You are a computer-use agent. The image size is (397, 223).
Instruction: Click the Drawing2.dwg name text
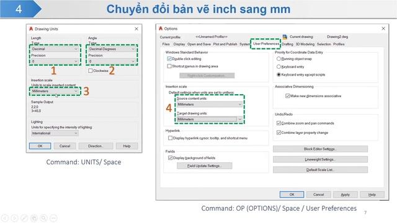(337, 37)
